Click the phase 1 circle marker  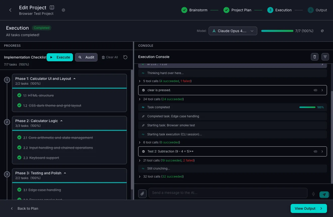[x=7, y=80]
